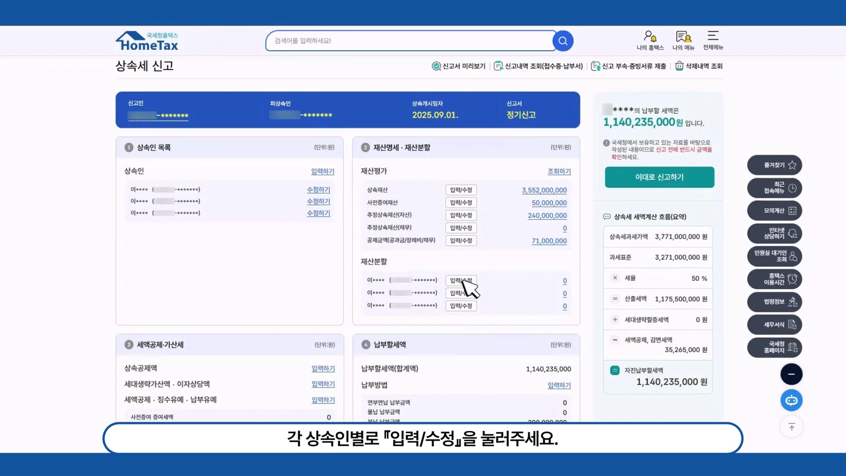Click 입력하기 link for 상속공제액

point(323,369)
